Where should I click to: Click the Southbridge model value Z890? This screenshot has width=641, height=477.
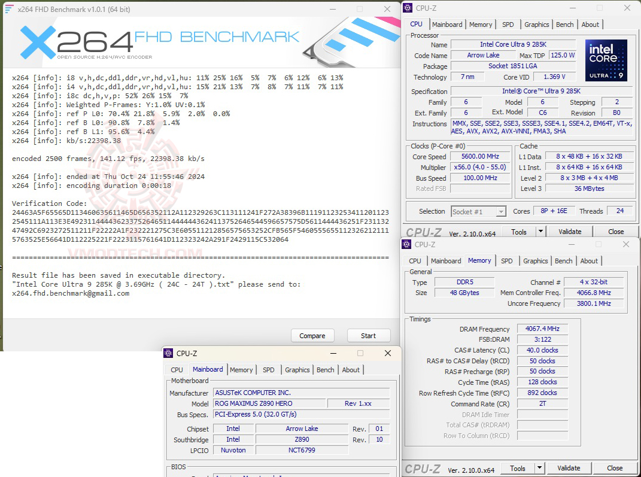click(302, 439)
